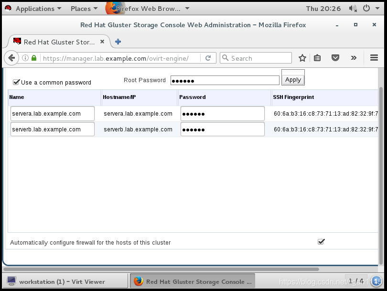Open the Firefox hamburger menu
Viewport: 387px width, 291px height.
(374, 58)
